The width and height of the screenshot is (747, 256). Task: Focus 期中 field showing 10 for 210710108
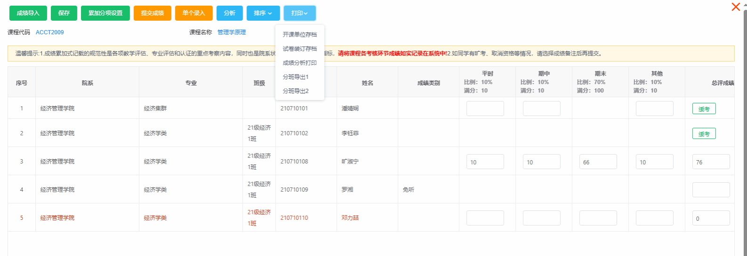pyautogui.click(x=542, y=162)
